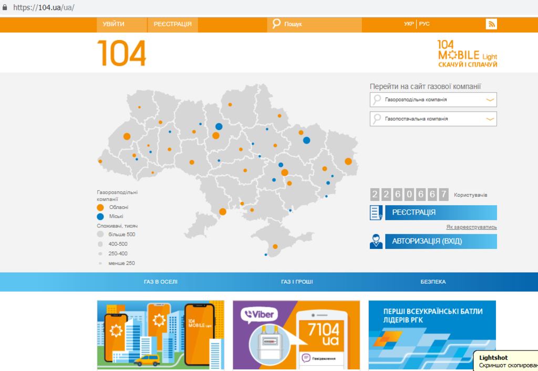The width and height of the screenshot is (538, 371).
Task: Open the БЕЗПЕКА tab
Action: tap(433, 282)
